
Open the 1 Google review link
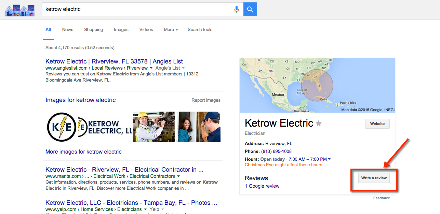(x=262, y=186)
